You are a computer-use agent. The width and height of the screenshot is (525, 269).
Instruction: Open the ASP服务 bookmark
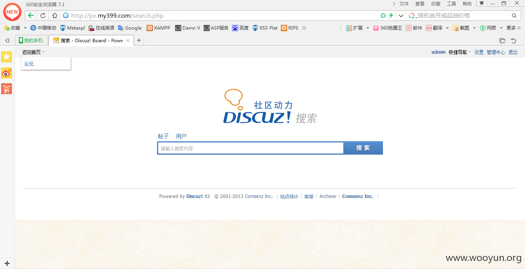tap(216, 28)
